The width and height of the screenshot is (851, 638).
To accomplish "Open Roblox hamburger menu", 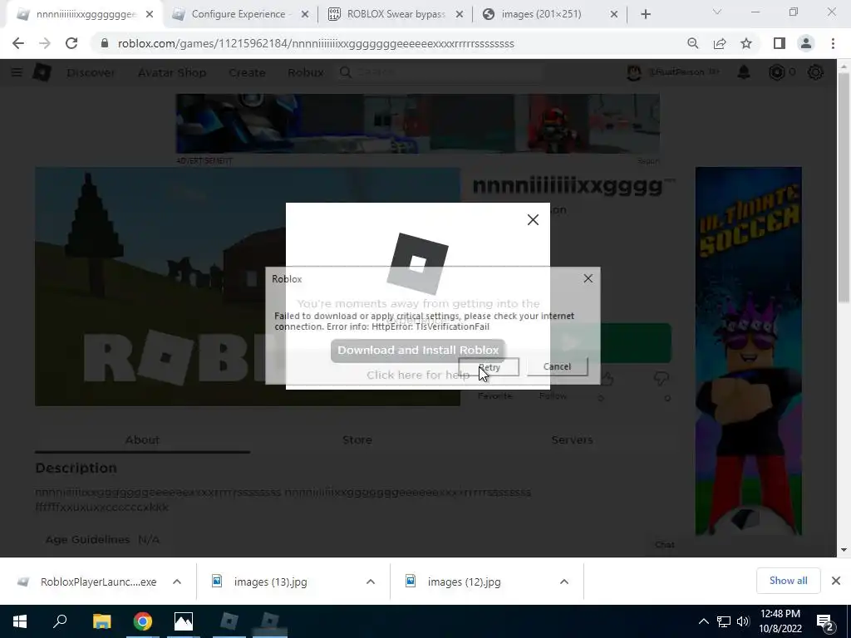I will pyautogui.click(x=17, y=72).
